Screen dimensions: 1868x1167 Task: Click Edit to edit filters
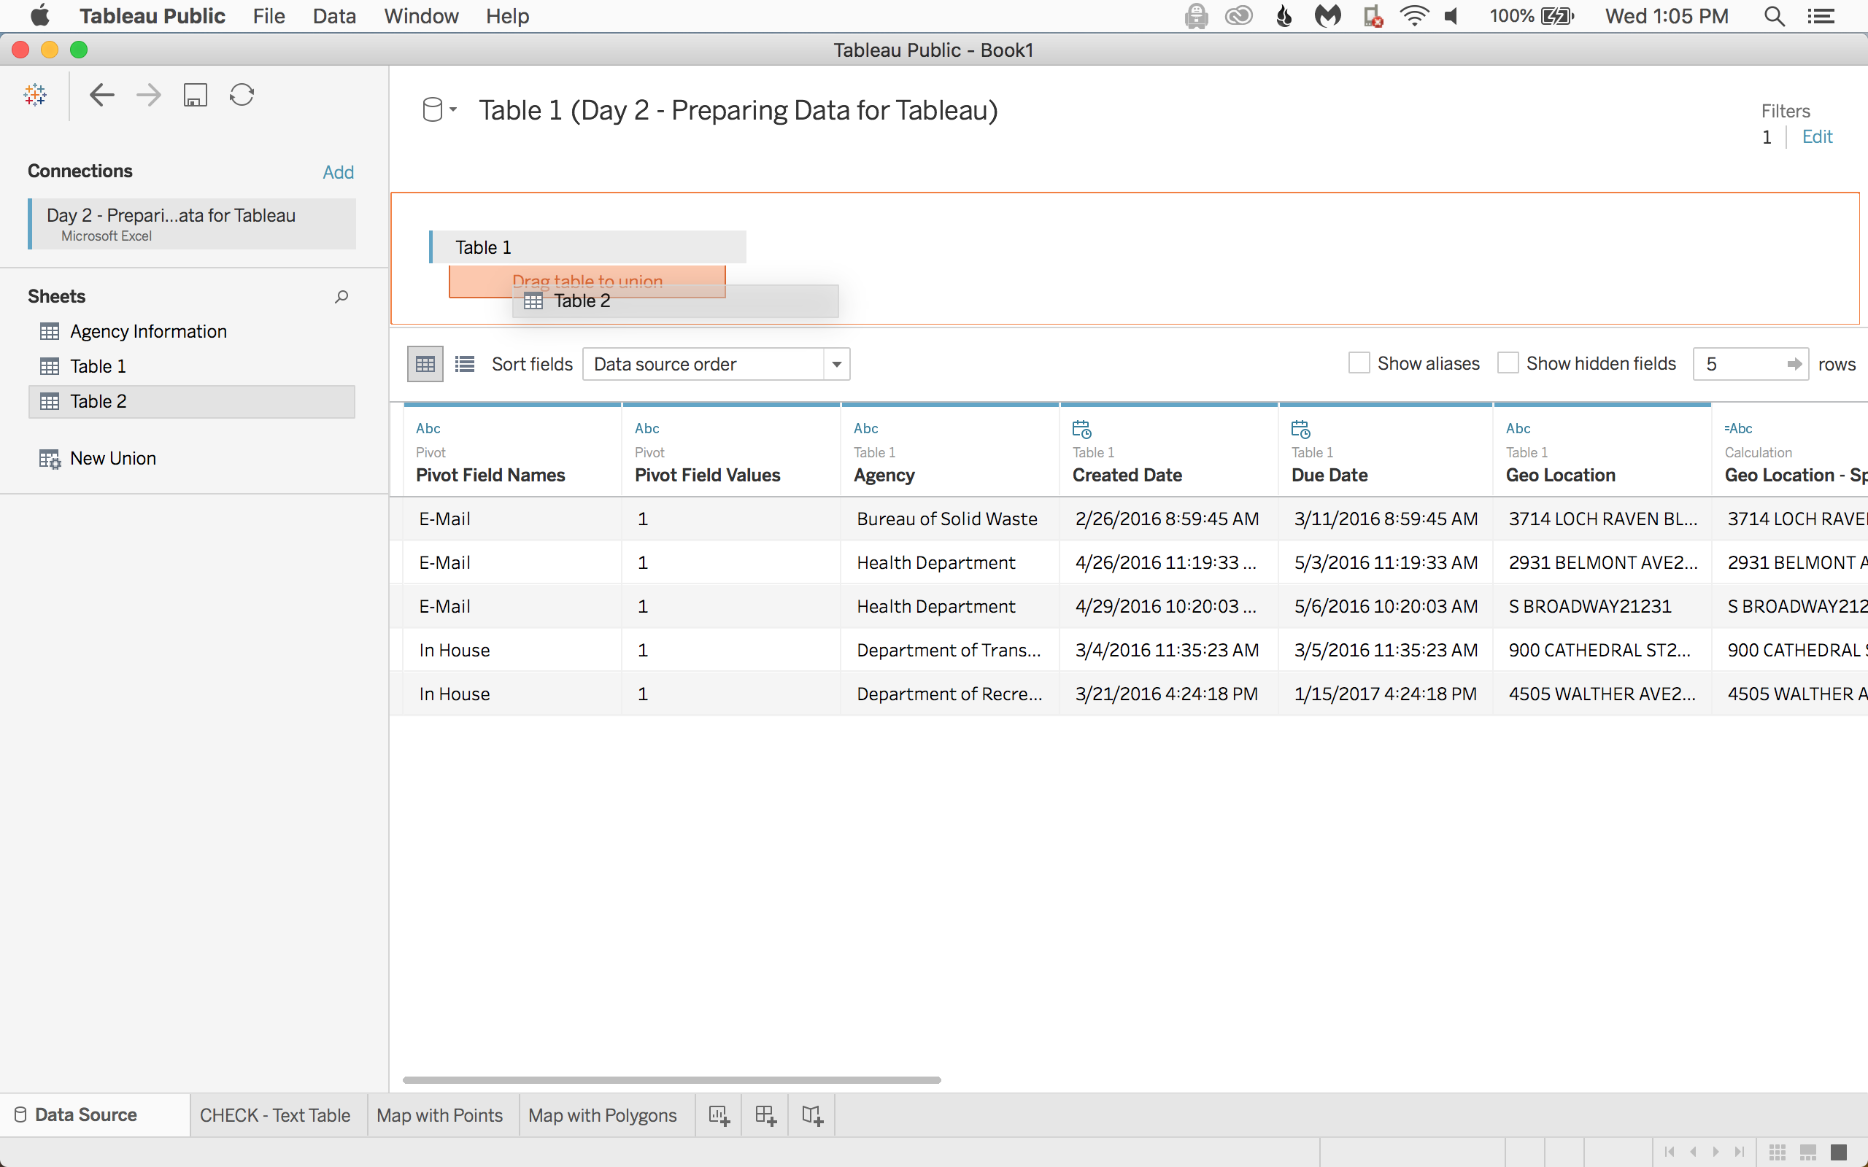[1817, 136]
